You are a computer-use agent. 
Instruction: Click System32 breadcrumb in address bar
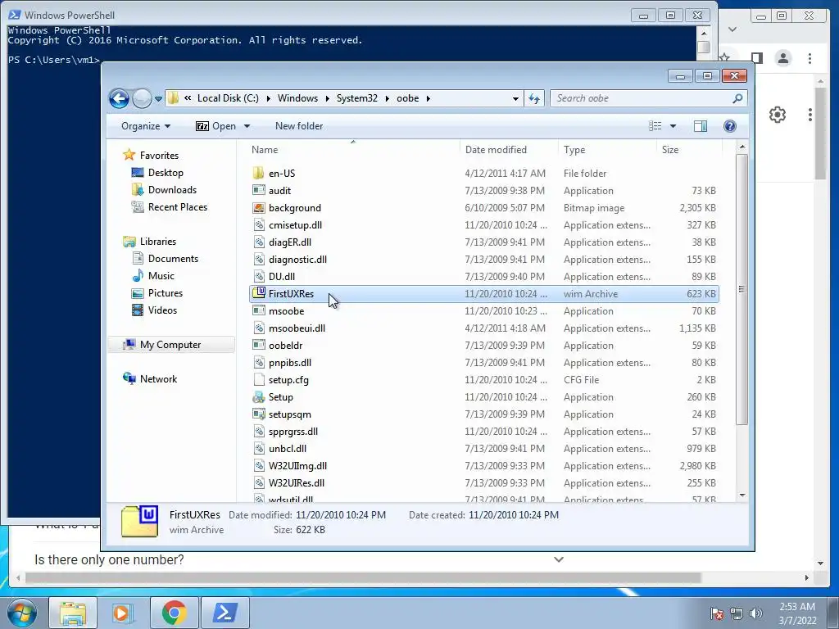tap(357, 98)
